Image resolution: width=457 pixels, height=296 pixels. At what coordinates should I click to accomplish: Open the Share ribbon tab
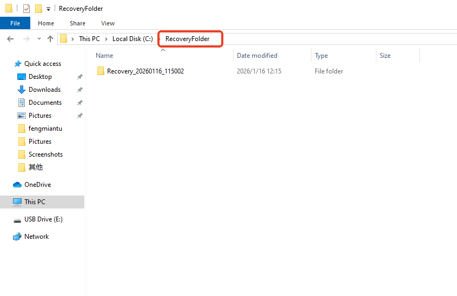click(x=77, y=23)
